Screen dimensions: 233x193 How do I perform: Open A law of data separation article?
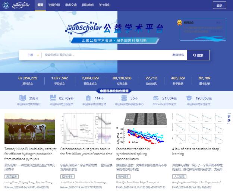pyautogui.click(x=195, y=151)
